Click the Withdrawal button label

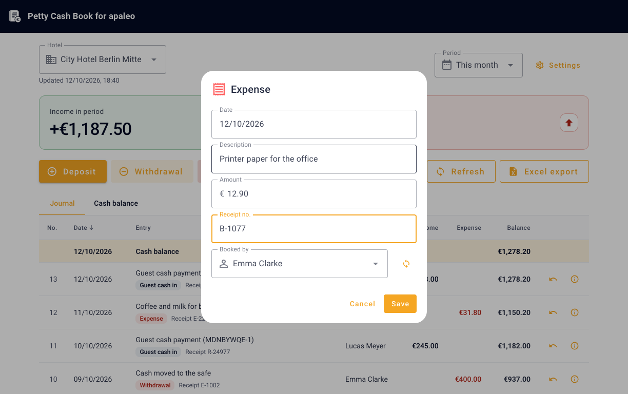[x=159, y=172]
